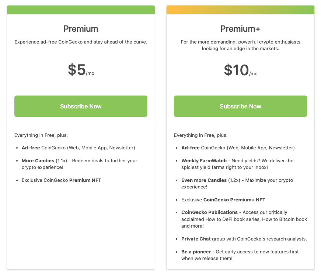Viewport: 321px width, 277px height.
Task: Click More Candies (1.1x) feature item
Action: 80,164
